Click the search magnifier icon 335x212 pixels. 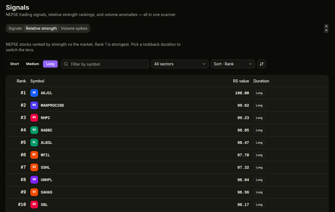66,64
